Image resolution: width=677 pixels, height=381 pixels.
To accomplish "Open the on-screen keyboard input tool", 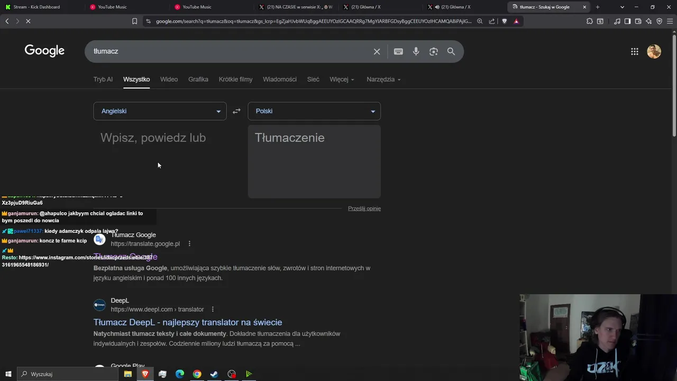I will pos(398,51).
